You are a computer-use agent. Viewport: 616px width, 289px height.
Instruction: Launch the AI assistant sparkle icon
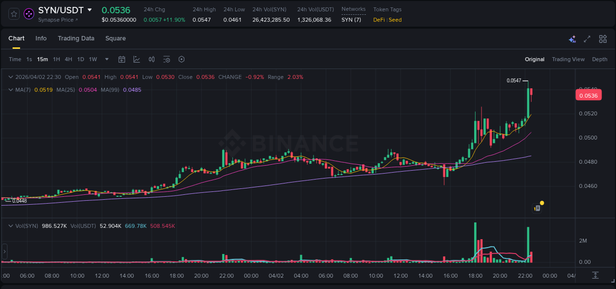click(572, 38)
